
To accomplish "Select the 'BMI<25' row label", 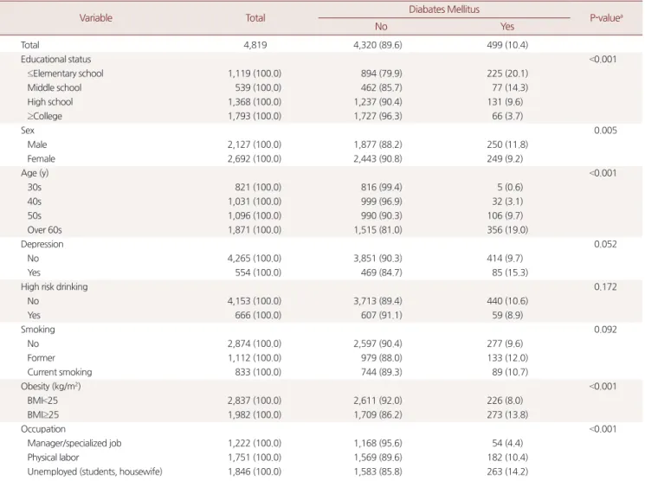I will pos(42,401).
